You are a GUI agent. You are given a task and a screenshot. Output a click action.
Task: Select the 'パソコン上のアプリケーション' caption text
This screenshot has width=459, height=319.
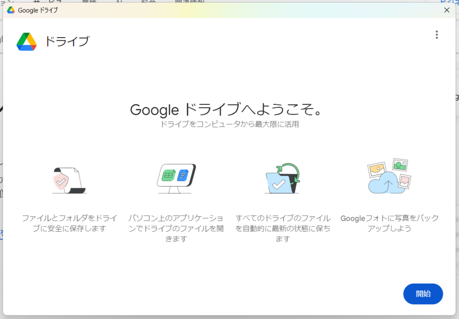point(176,218)
